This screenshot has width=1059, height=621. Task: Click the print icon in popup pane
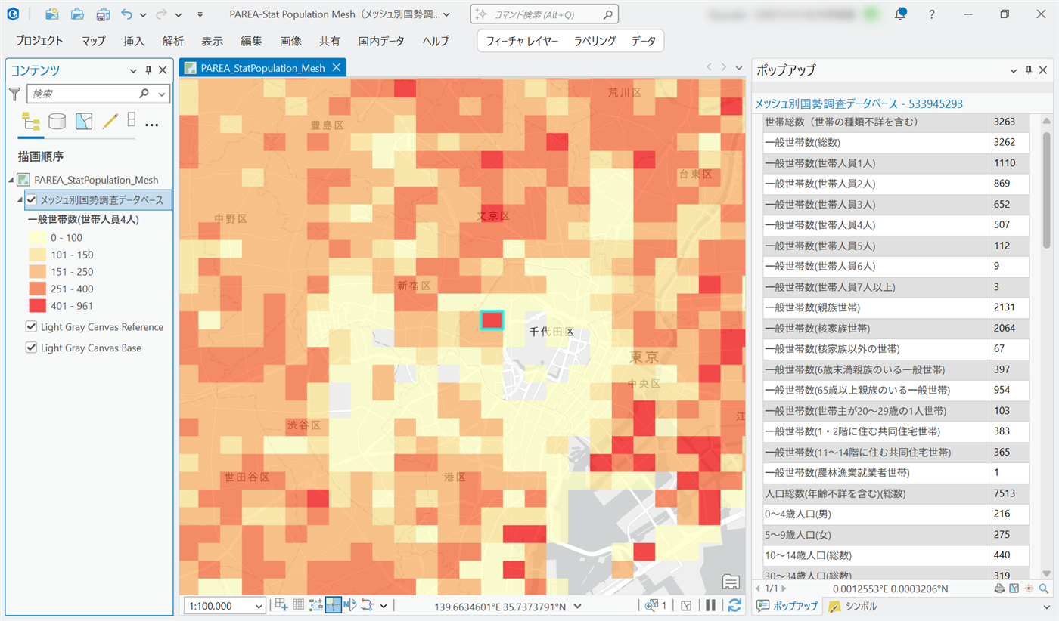tap(999, 589)
